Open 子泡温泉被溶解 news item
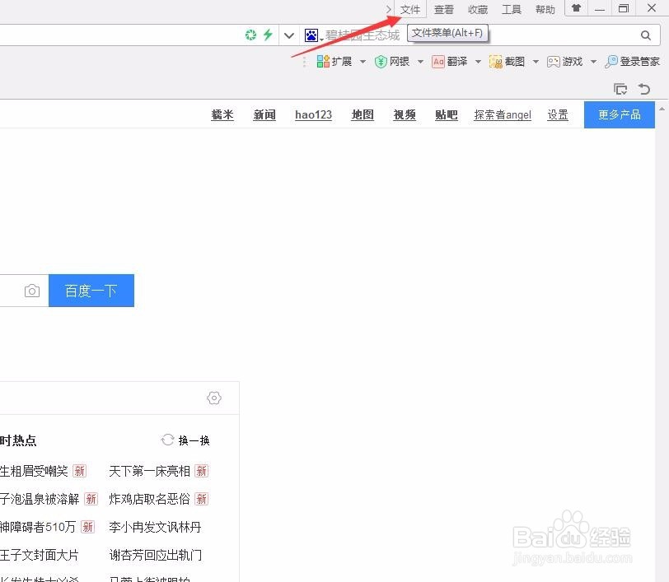Viewport: 669px width, 582px height. (x=40, y=499)
